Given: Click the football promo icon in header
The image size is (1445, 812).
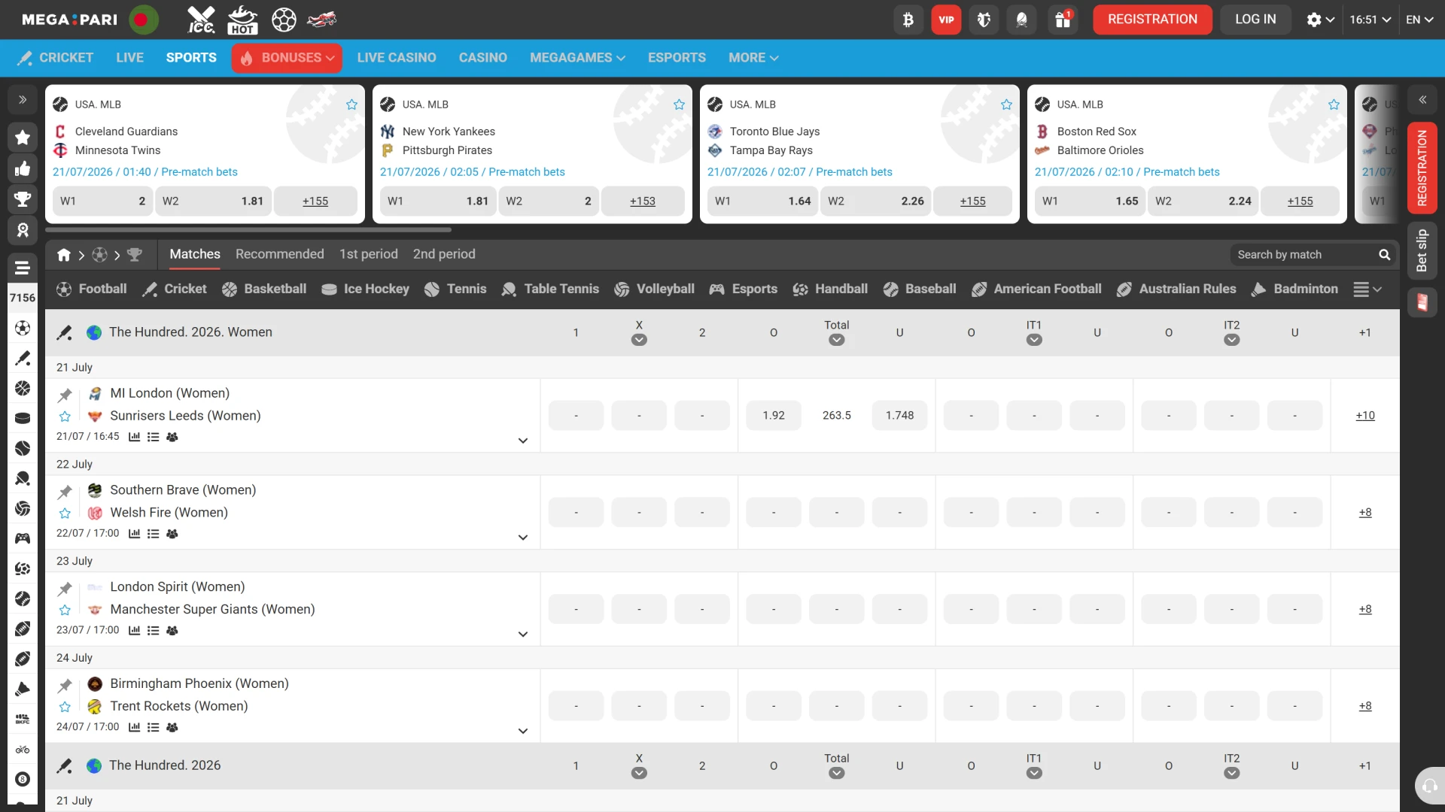Looking at the screenshot, I should pyautogui.click(x=284, y=20).
